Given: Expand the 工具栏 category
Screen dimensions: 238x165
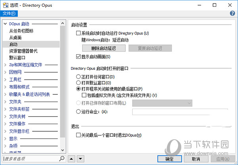Looking at the screenshot, I should pyautogui.click(x=5, y=80).
